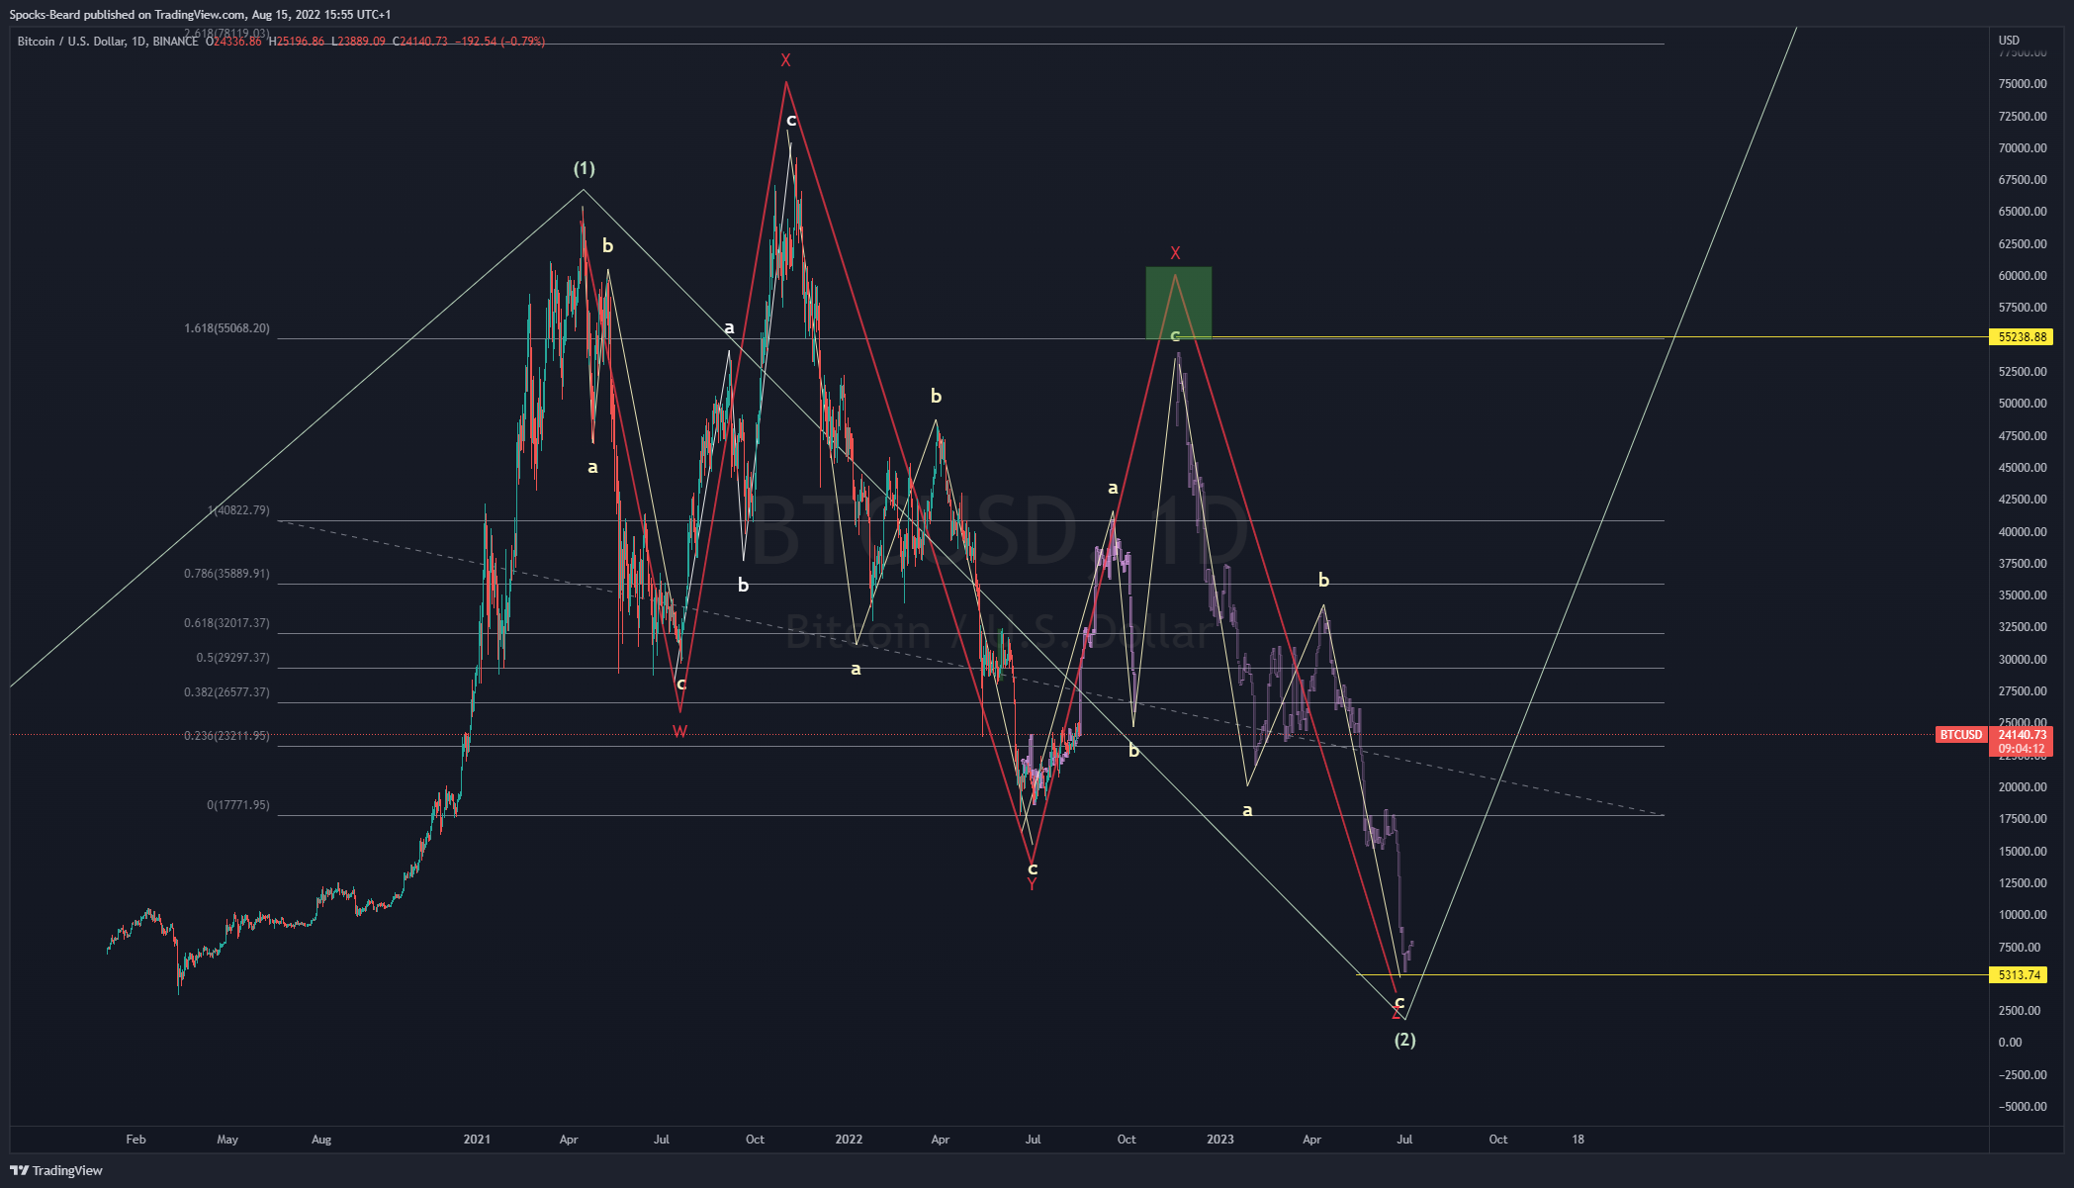Click the '0.382(26577.37)' Fibonacci label
Image resolution: width=2074 pixels, height=1188 pixels.
coord(226,692)
